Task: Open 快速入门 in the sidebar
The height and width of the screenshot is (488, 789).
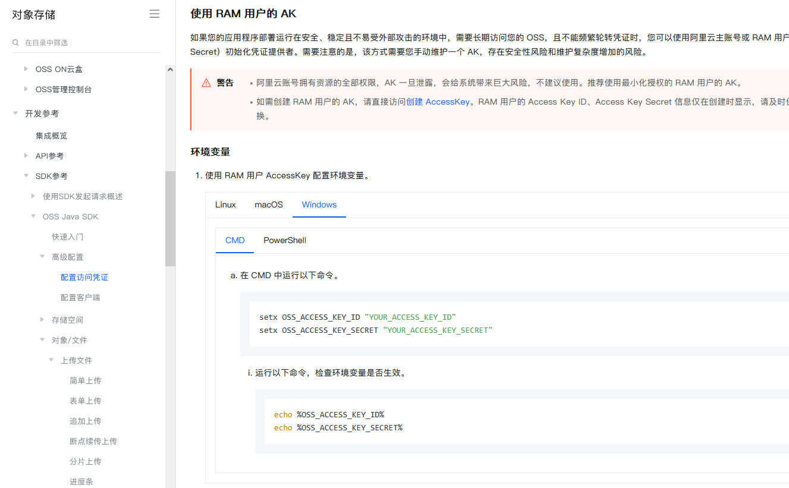Action: tap(67, 237)
